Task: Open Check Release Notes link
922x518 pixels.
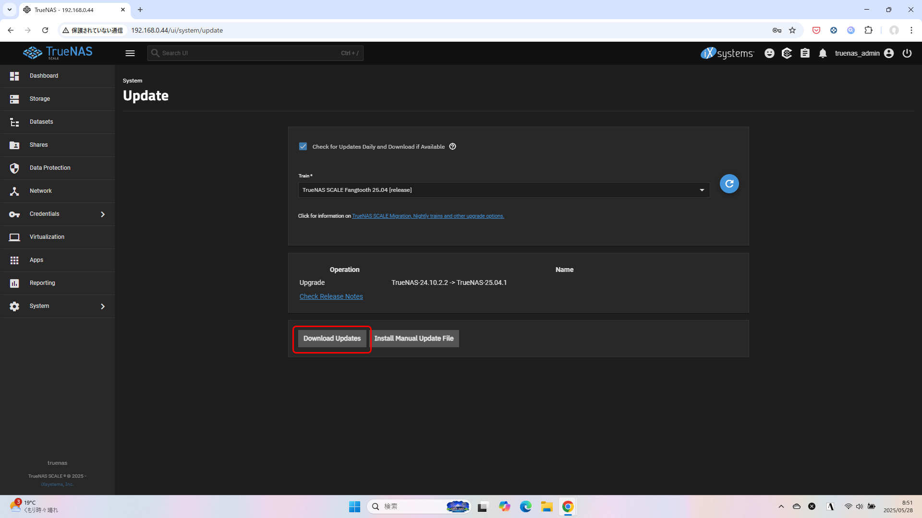Action: pyautogui.click(x=331, y=296)
